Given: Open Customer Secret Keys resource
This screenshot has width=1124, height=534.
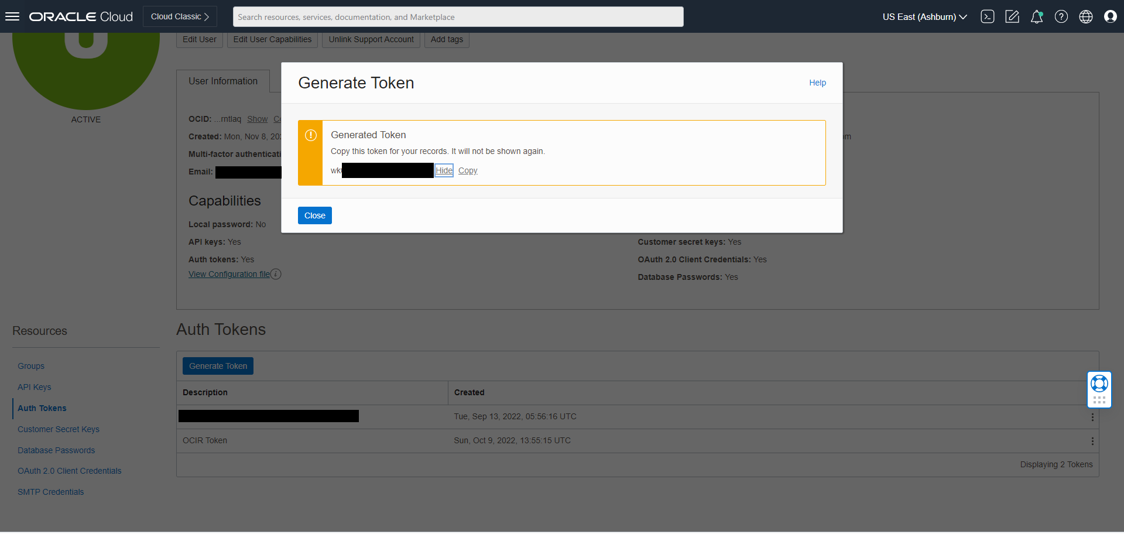Looking at the screenshot, I should tap(59, 429).
